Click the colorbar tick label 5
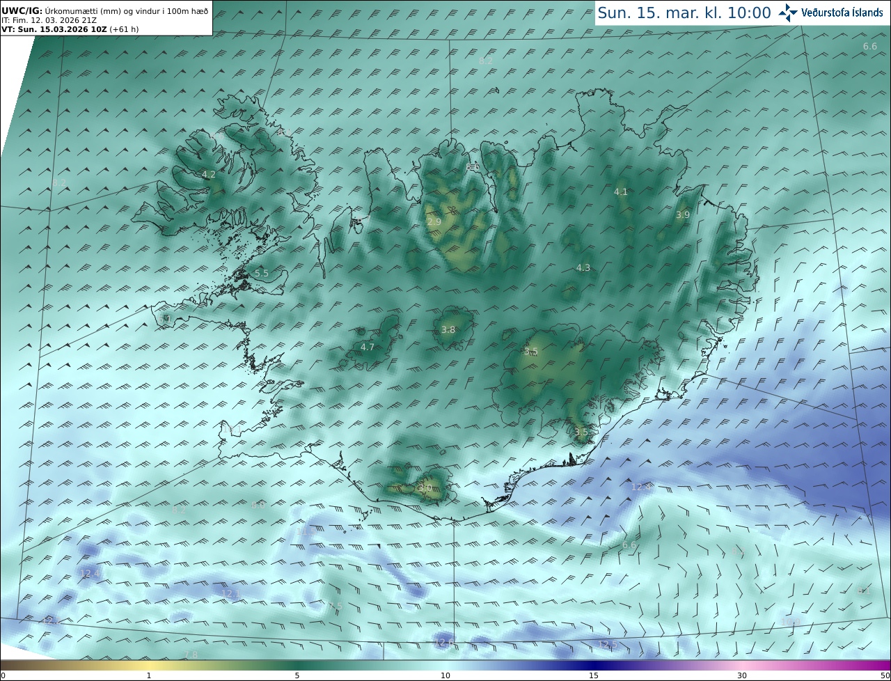 [x=297, y=675]
